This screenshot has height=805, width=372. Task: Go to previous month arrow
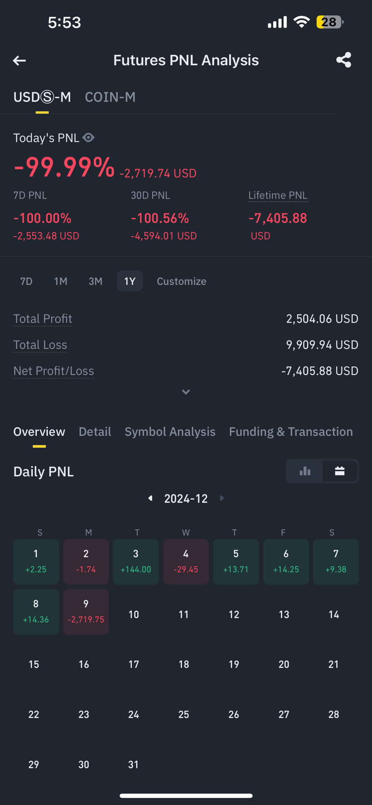point(151,498)
